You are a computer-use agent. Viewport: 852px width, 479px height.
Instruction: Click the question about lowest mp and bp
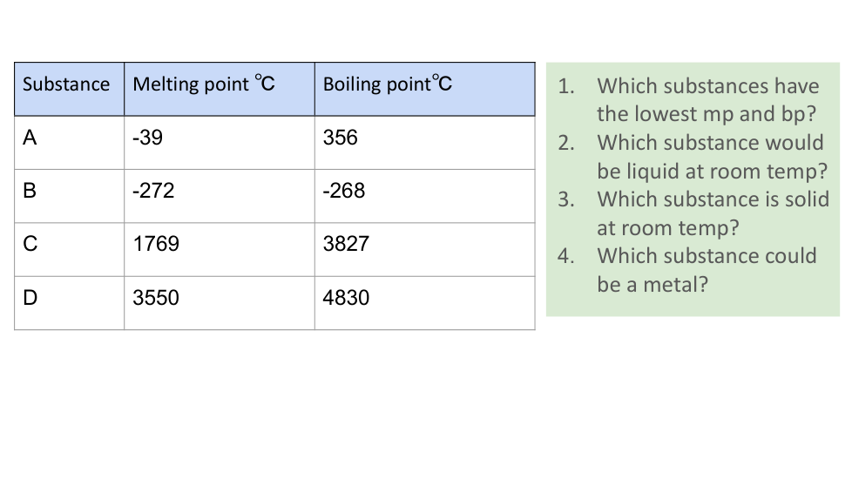707,100
